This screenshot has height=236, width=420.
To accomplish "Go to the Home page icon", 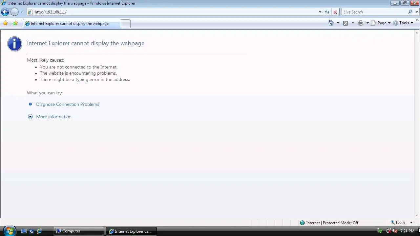I will (x=331, y=23).
